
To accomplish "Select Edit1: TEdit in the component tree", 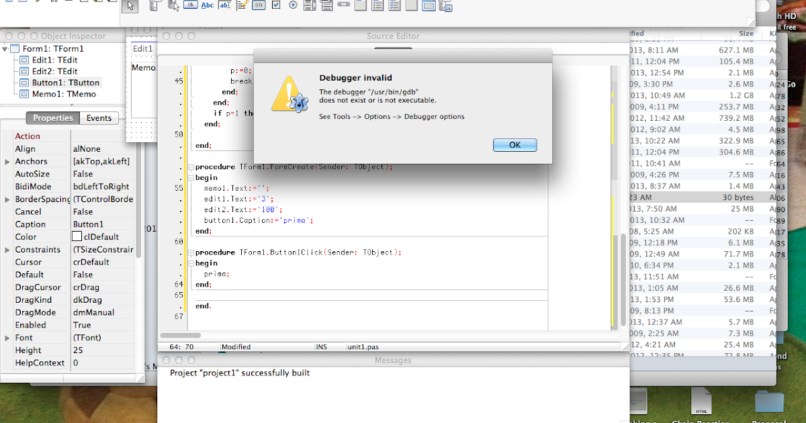I will click(x=54, y=60).
